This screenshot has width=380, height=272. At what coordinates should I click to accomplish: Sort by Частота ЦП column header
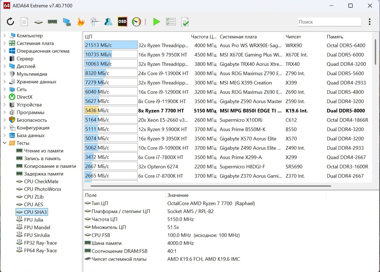tap(203, 37)
